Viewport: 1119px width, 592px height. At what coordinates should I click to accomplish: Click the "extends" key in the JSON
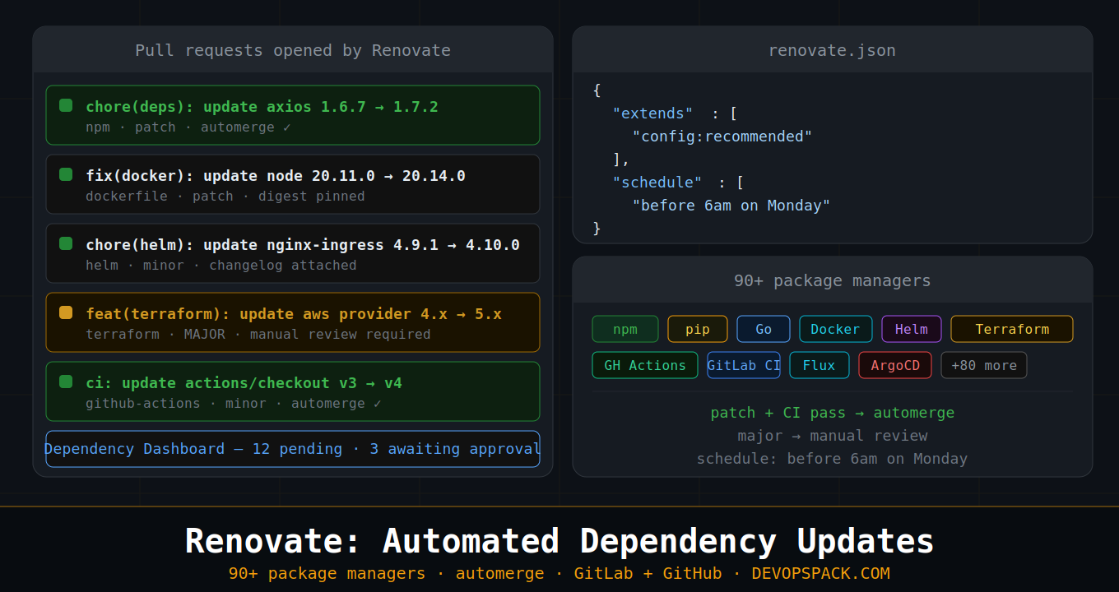point(652,113)
